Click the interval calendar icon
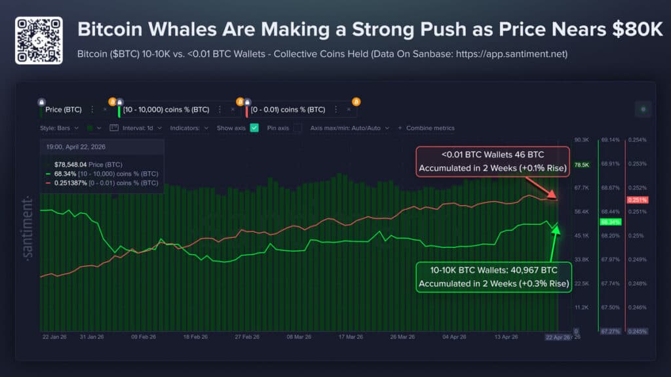Screen dimensions: 671x377 (x=113, y=128)
